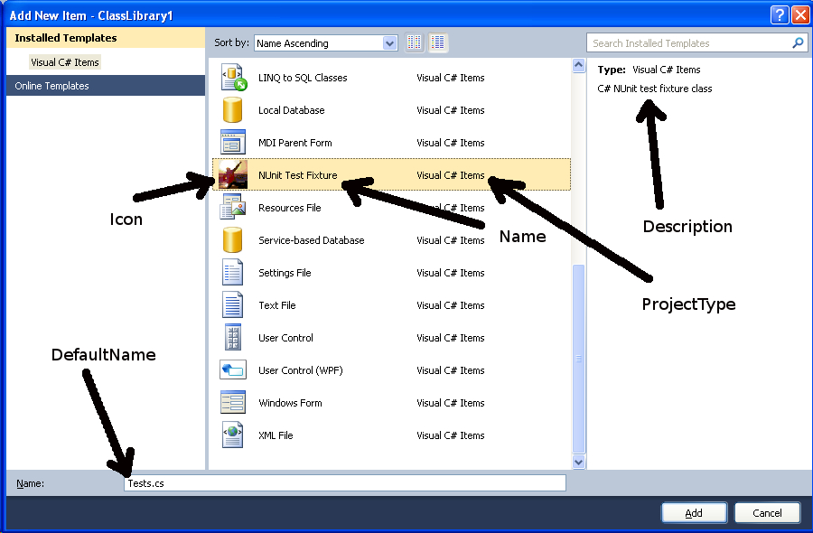
Task: Click the Service-based Database icon
Action: (232, 240)
